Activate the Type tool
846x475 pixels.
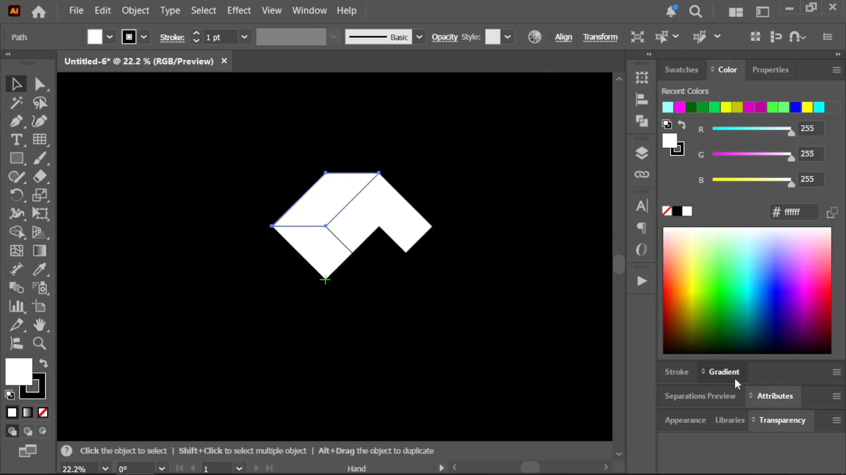pyautogui.click(x=16, y=139)
